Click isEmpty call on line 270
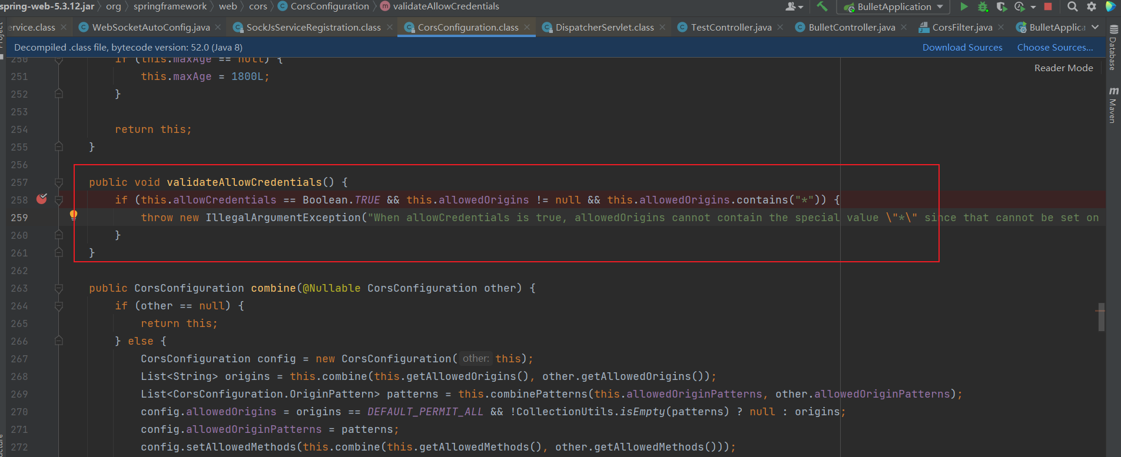The height and width of the screenshot is (457, 1121). (642, 412)
